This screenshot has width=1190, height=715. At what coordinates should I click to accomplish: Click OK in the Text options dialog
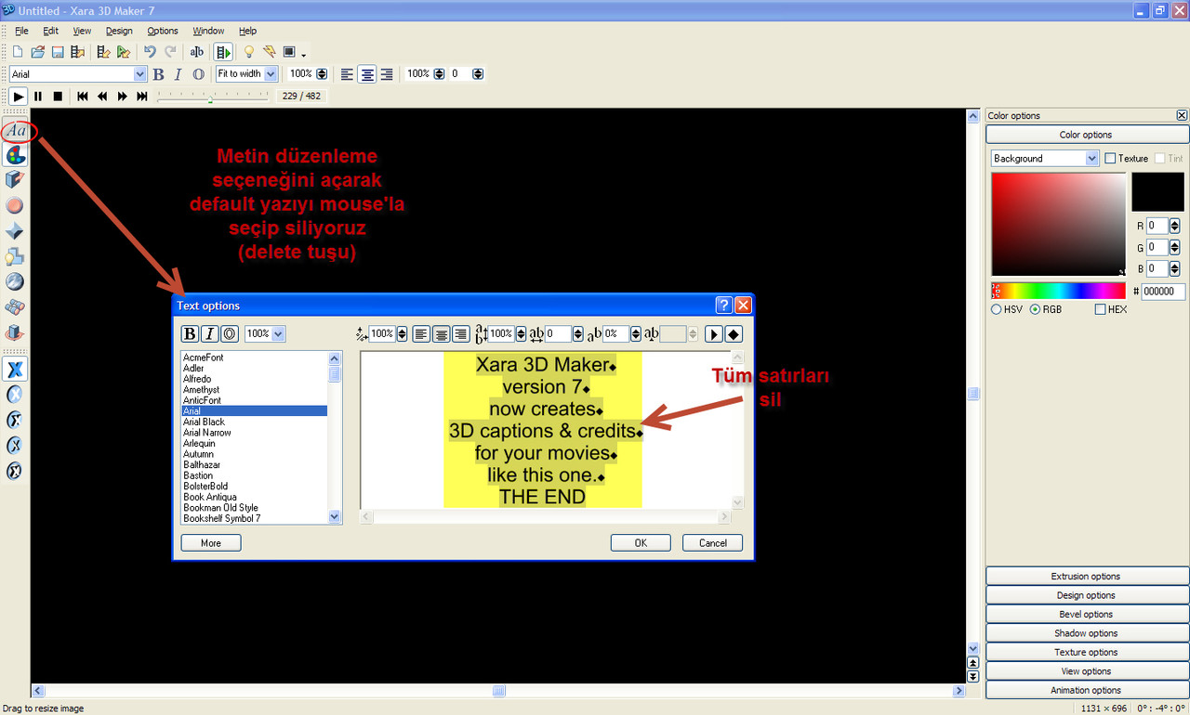[641, 543]
